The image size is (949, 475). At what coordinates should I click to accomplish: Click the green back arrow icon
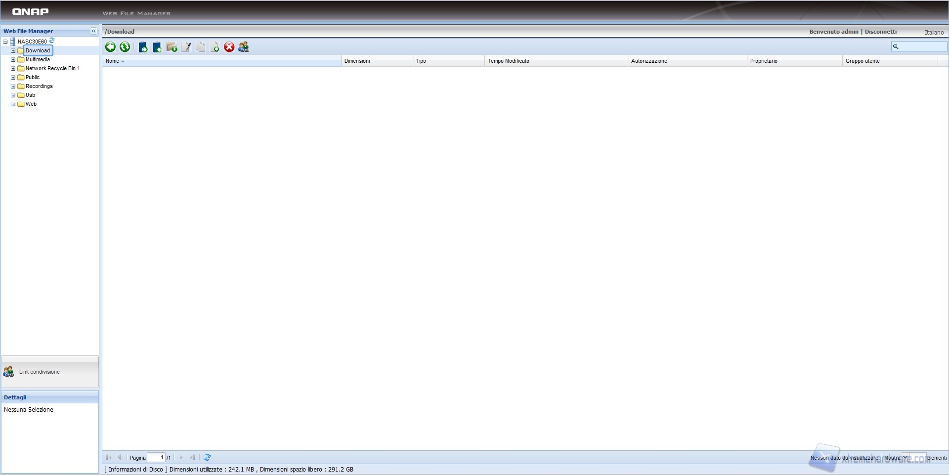click(110, 47)
